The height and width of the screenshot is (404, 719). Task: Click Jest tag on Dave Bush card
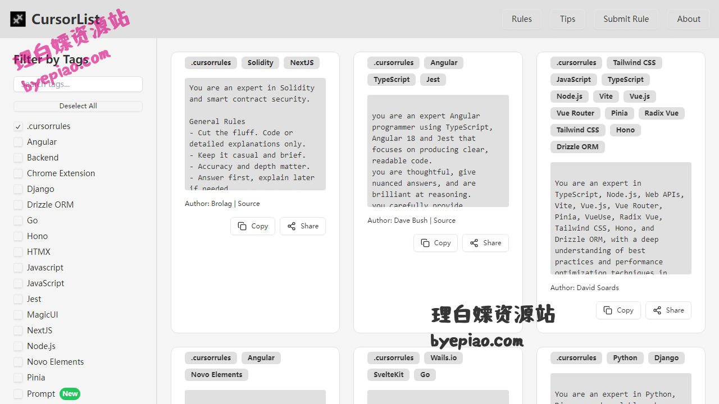(x=433, y=80)
